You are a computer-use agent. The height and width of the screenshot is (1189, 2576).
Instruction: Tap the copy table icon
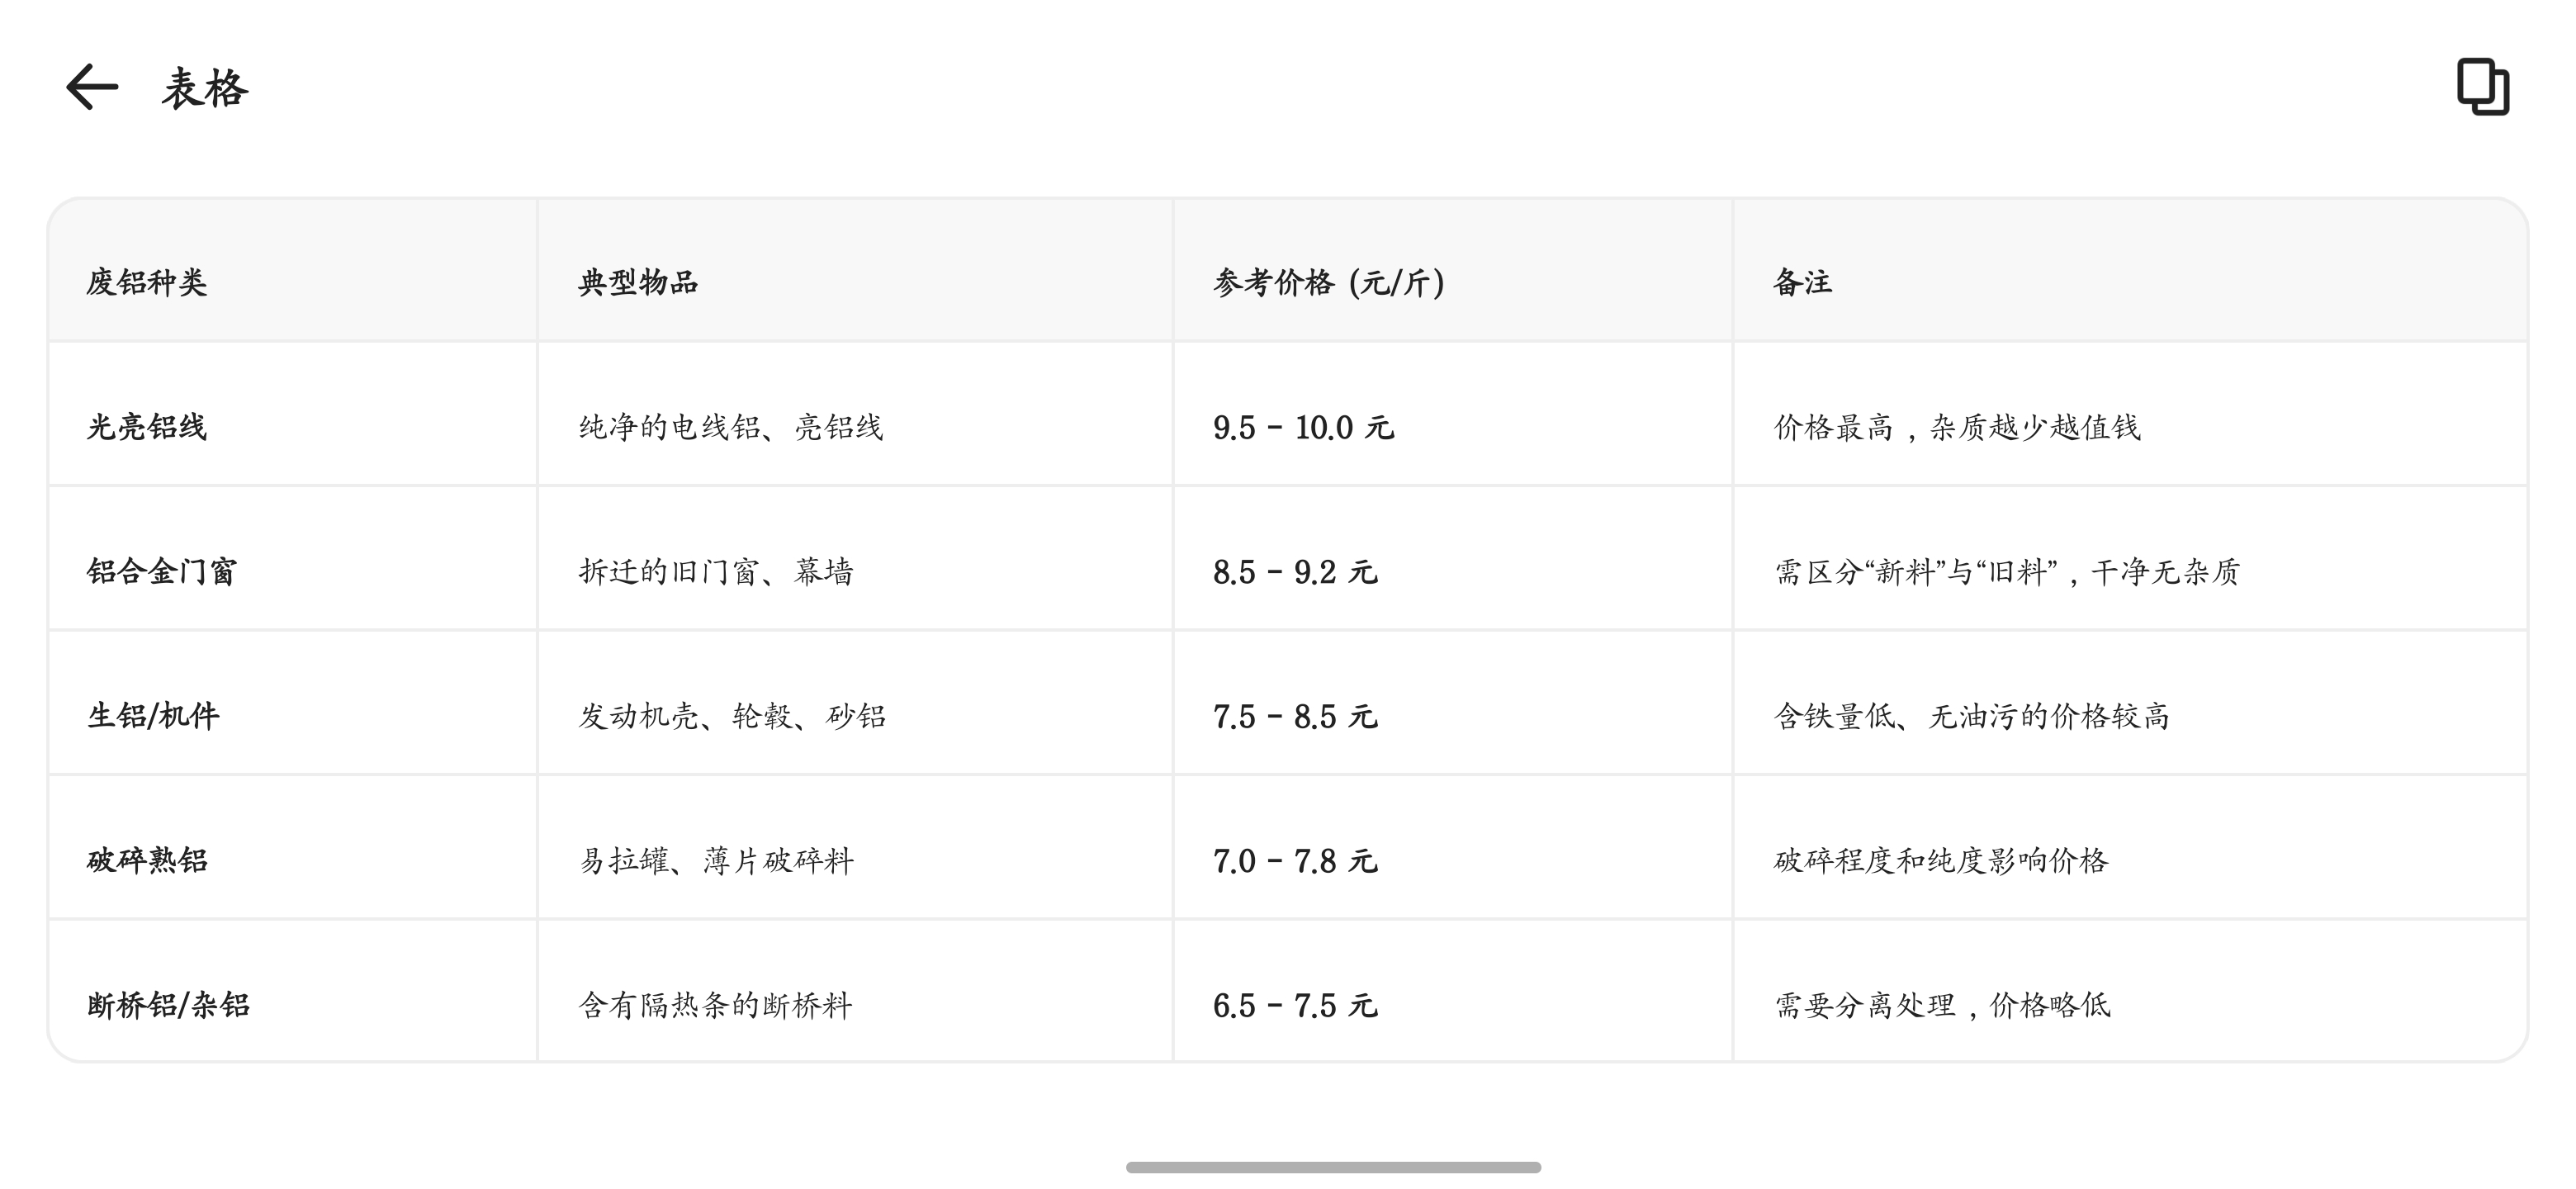tap(2483, 87)
